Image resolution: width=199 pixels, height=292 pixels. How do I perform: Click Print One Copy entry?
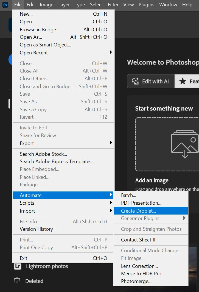(63, 247)
